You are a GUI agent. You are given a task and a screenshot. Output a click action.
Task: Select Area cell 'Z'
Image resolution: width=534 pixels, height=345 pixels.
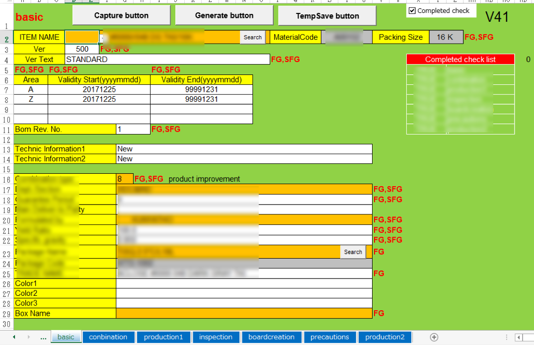31,99
